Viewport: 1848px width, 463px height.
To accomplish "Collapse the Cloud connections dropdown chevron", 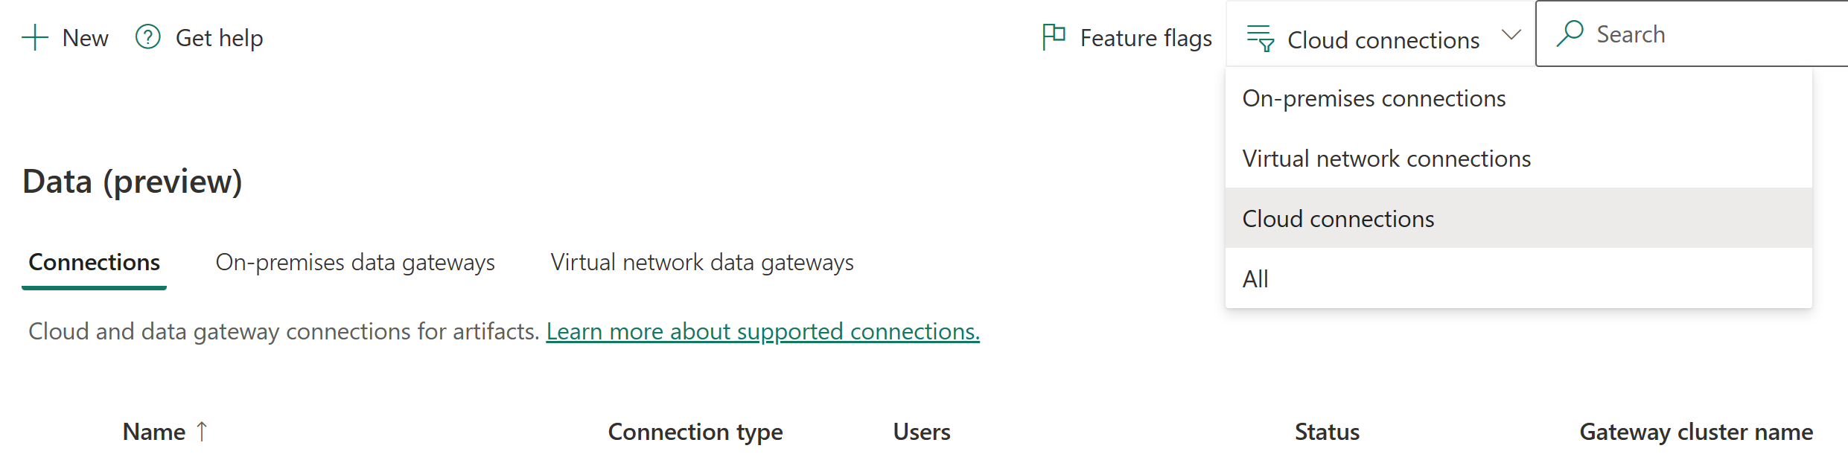I will [1511, 35].
